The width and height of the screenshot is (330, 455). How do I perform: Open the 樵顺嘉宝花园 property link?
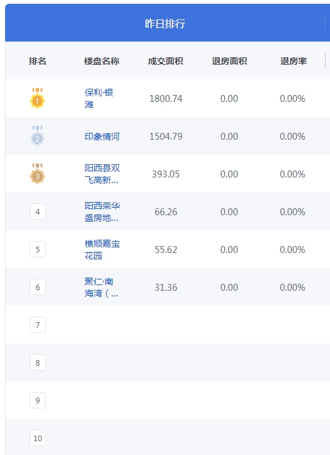[x=102, y=249]
